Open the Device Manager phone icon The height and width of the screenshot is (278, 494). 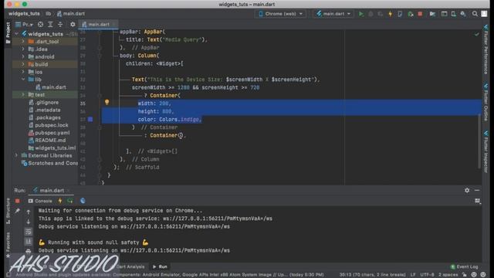pos(453,14)
